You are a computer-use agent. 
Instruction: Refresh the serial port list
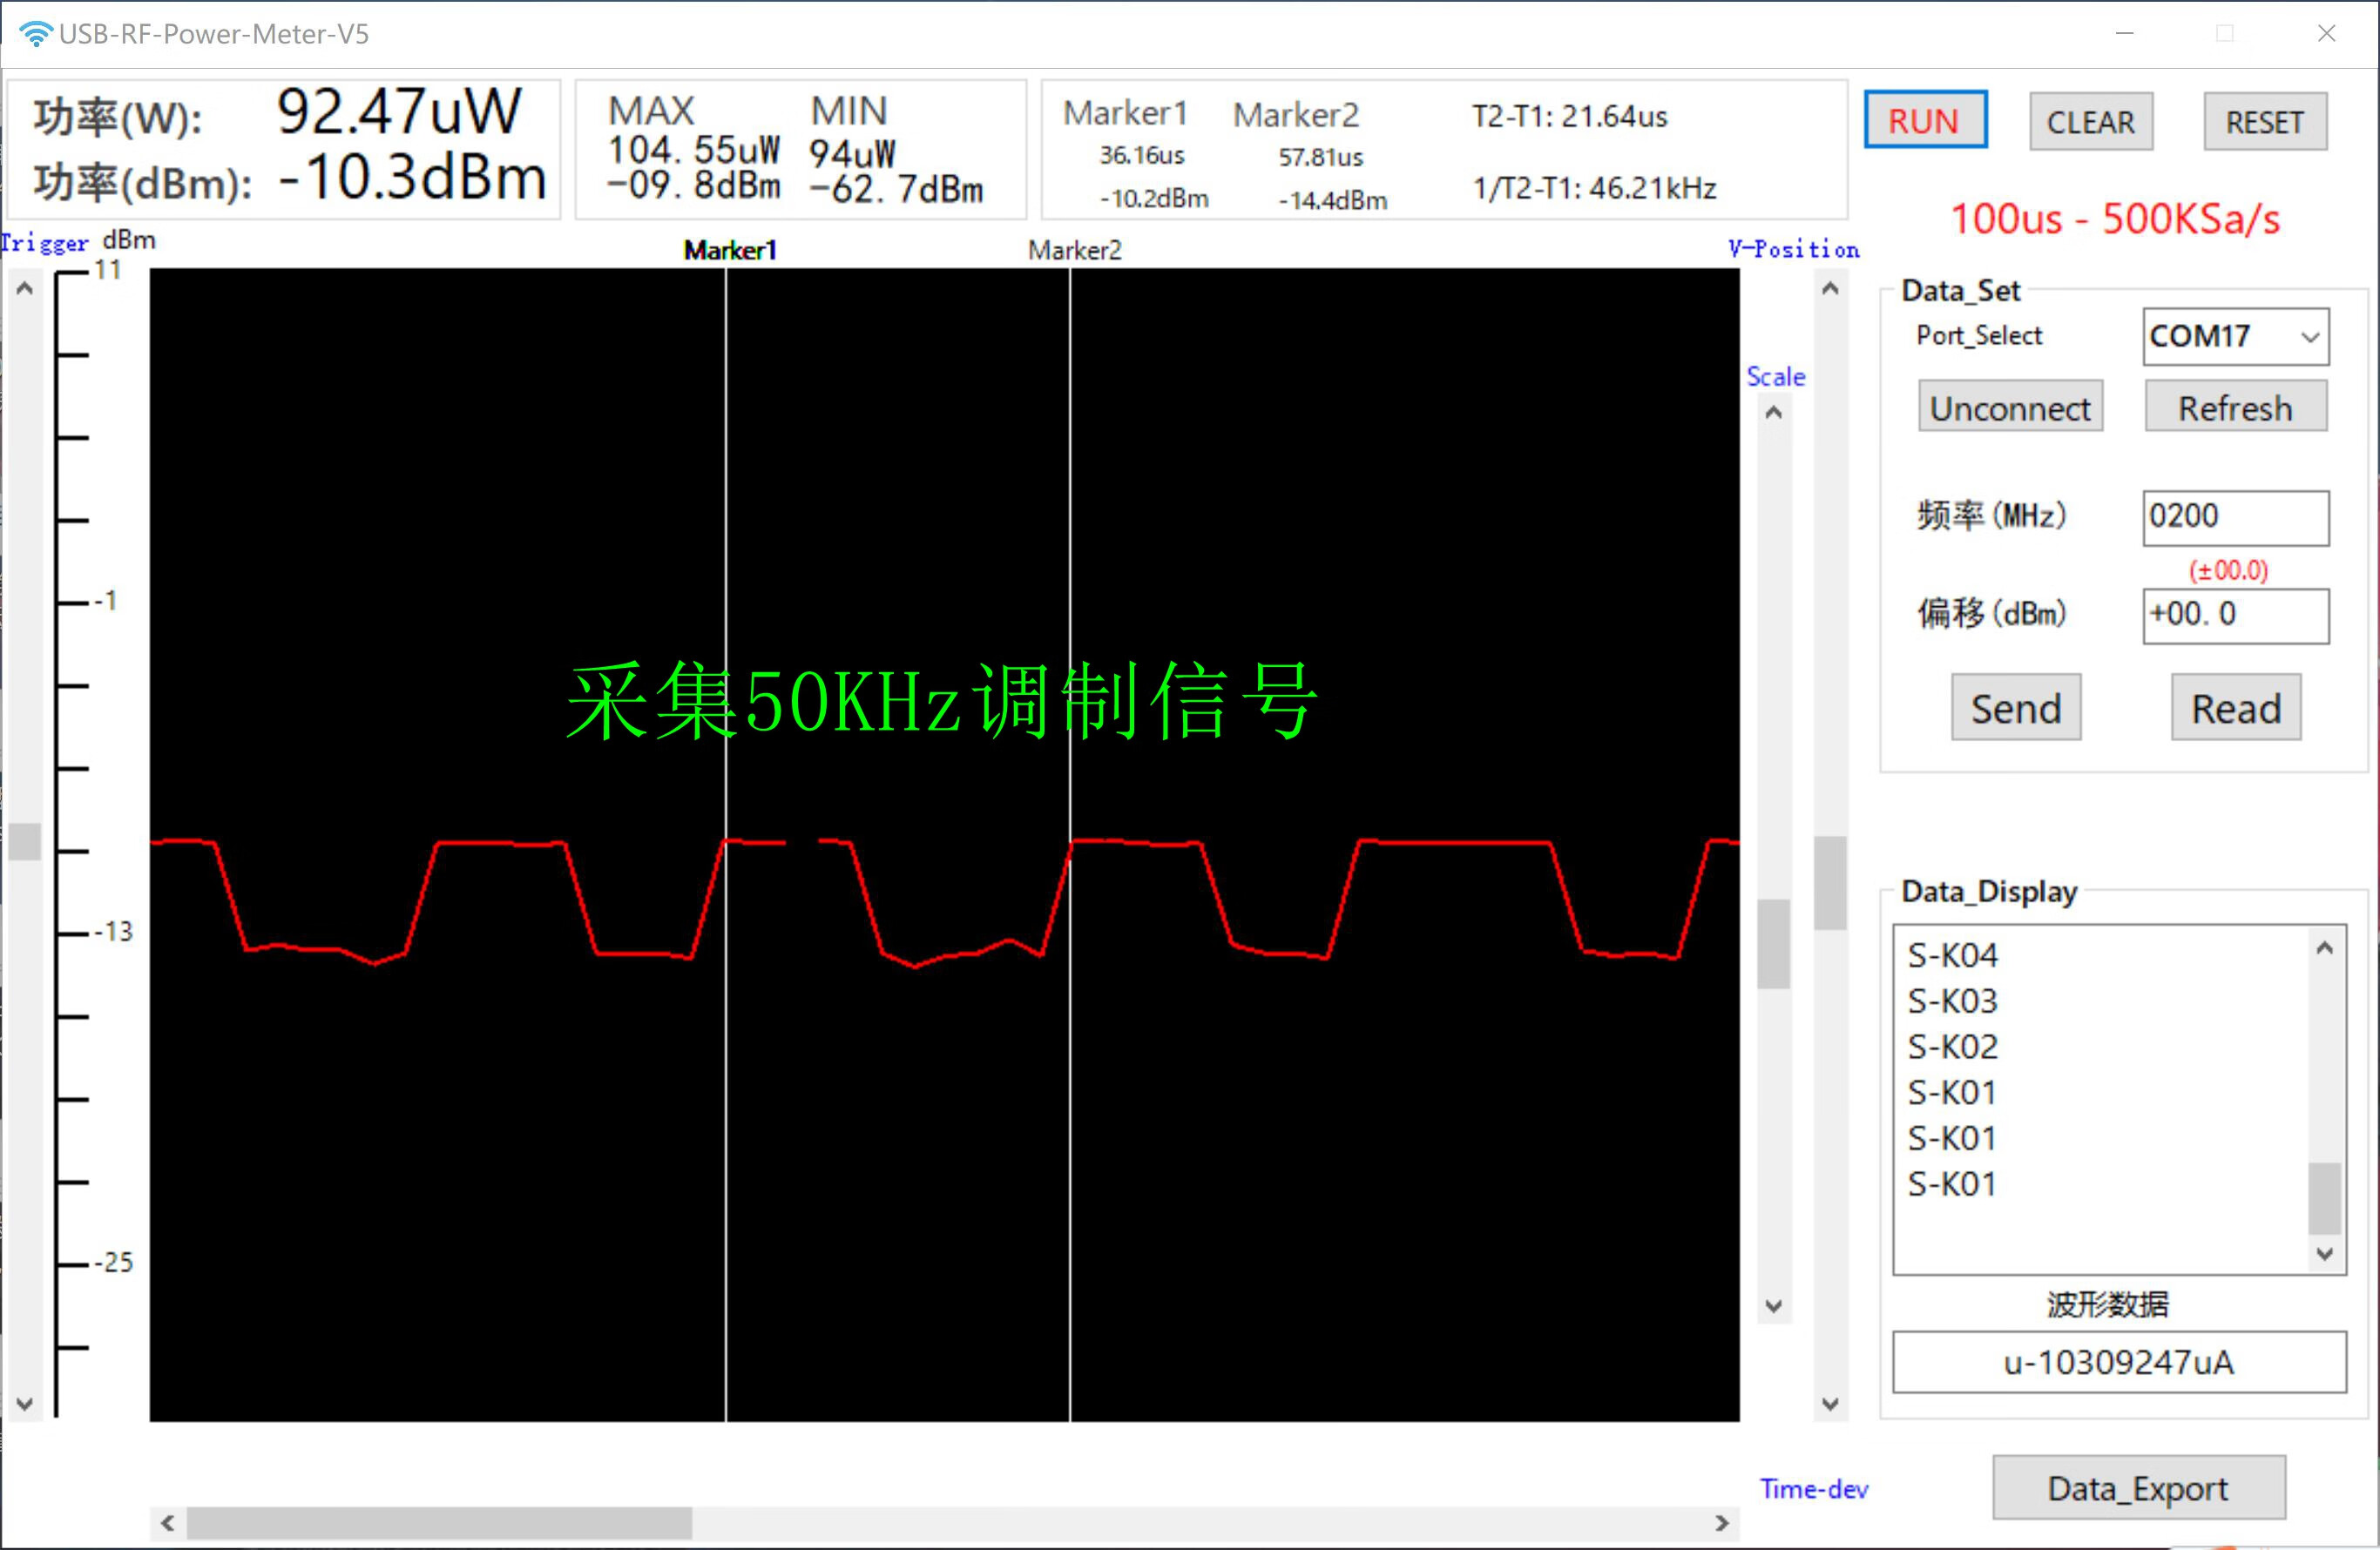(2235, 408)
